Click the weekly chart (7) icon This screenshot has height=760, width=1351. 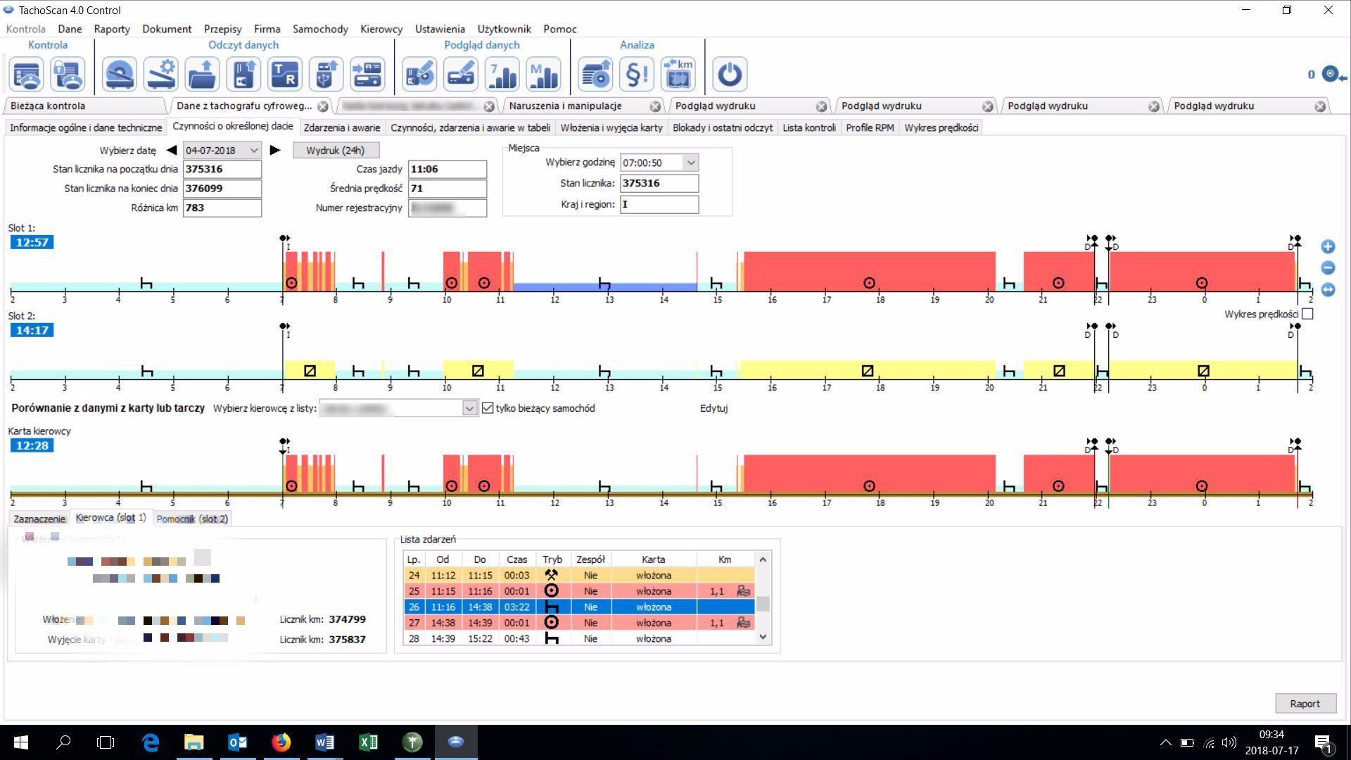pos(502,74)
